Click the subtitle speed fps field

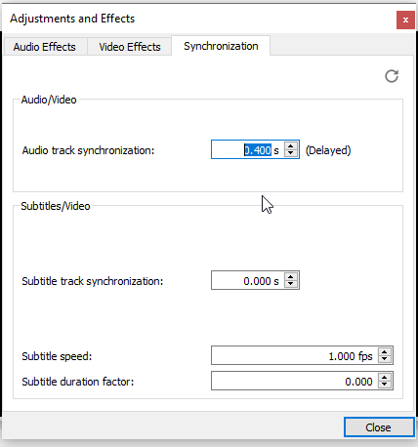(295, 355)
